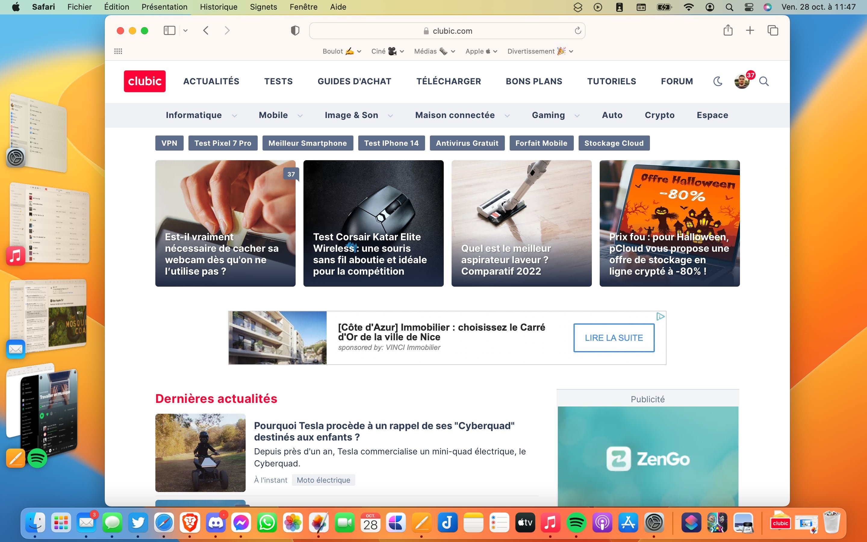Viewport: 867px width, 542px height.
Task: Open the Tesla Cyberquad article link
Action: (x=384, y=431)
